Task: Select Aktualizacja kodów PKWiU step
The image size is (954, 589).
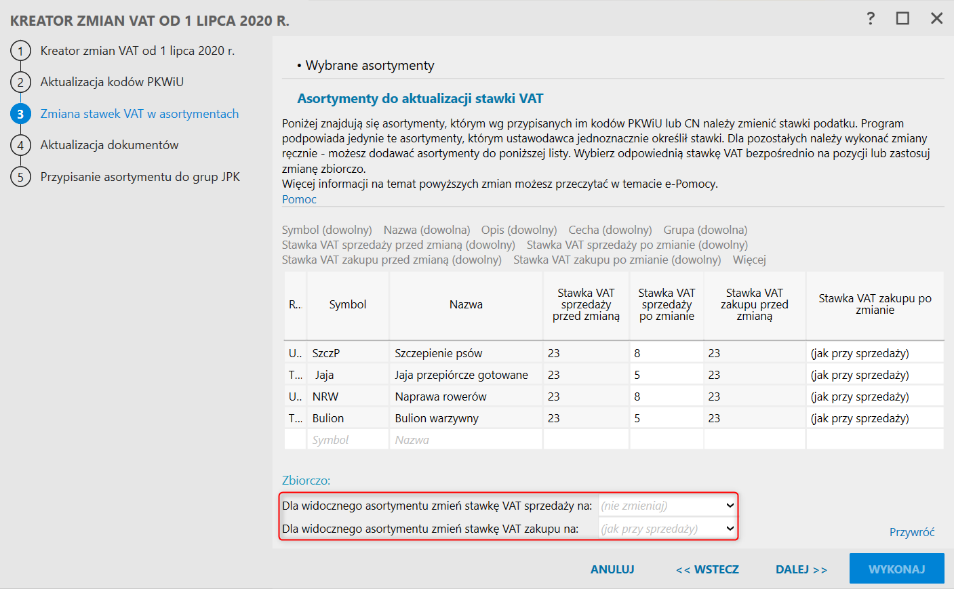Action: tap(112, 82)
